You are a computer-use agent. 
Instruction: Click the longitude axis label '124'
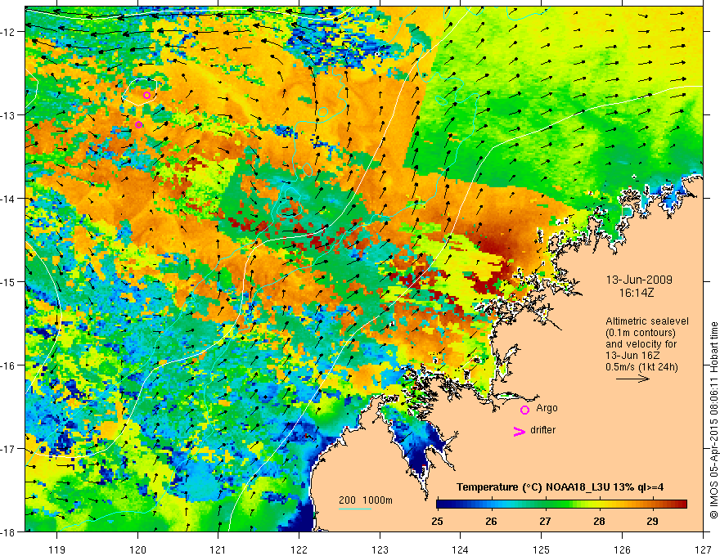[461, 549]
